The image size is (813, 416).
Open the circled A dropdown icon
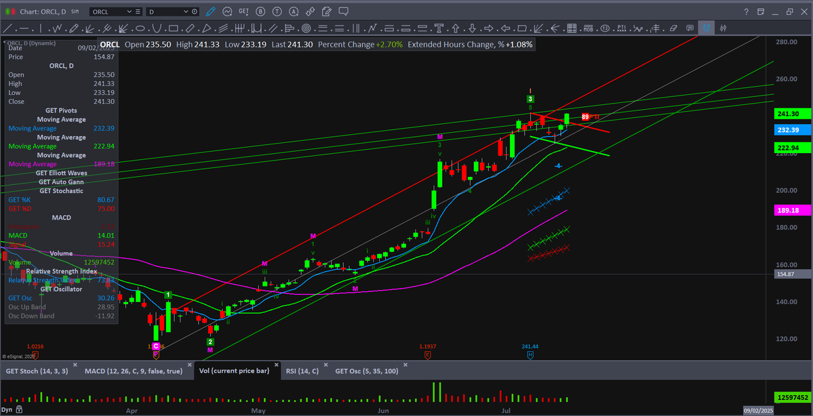click(x=294, y=12)
